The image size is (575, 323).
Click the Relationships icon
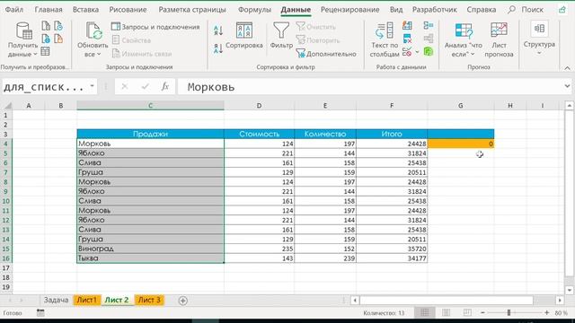click(429, 39)
